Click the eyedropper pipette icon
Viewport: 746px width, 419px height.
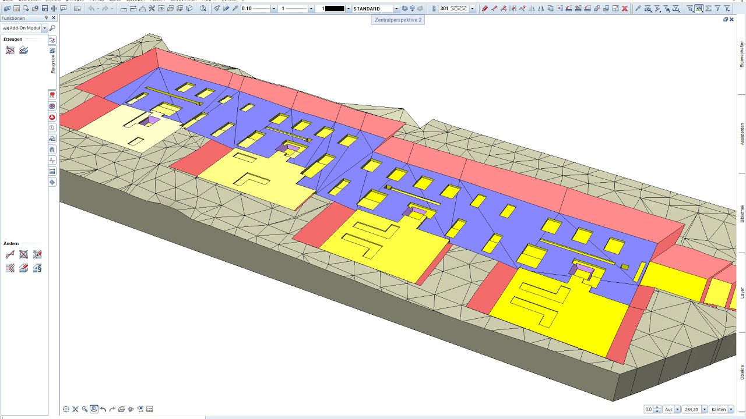pyautogui.click(x=235, y=9)
